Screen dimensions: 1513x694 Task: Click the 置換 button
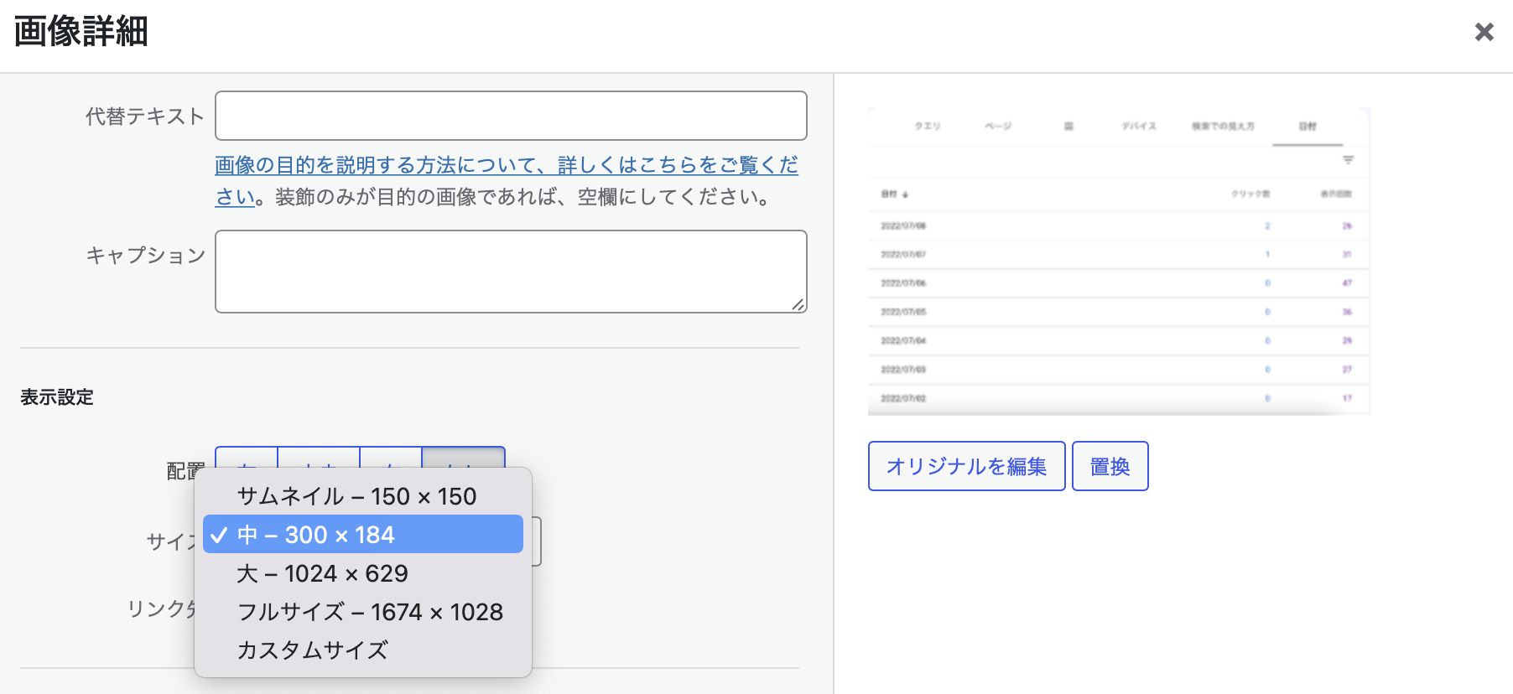(x=1110, y=466)
